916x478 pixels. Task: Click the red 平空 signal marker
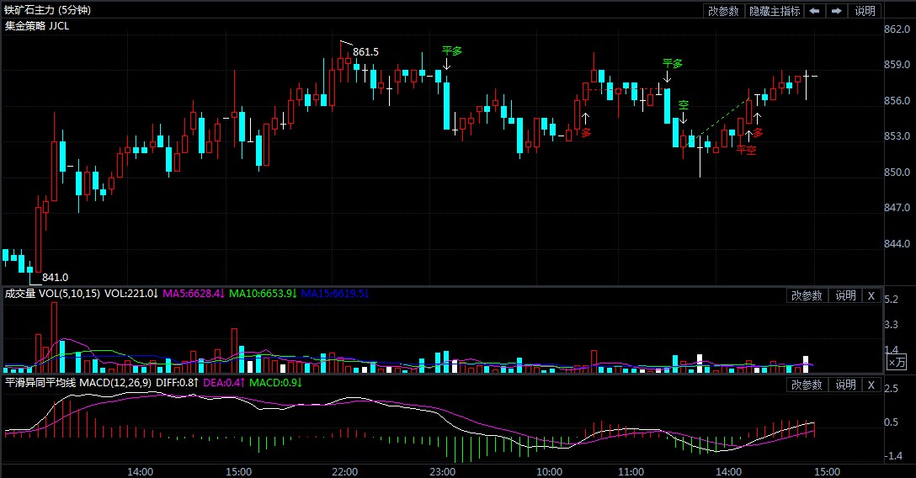coord(746,150)
